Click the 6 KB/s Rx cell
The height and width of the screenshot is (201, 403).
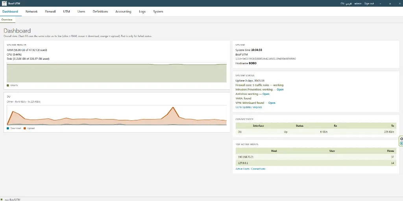click(x=324, y=132)
